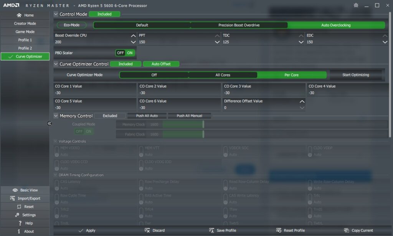
Task: Decrease the PPT value
Action: point(217,42)
